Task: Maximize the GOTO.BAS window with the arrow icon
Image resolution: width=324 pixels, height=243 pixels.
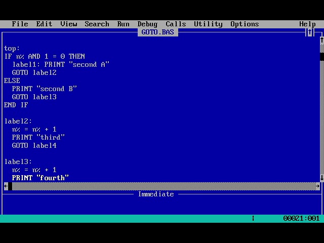Action: (309, 32)
